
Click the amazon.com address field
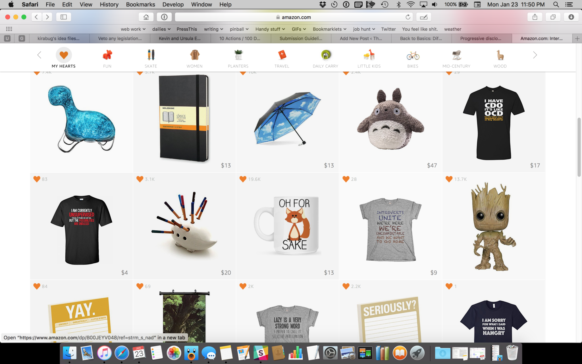(294, 17)
